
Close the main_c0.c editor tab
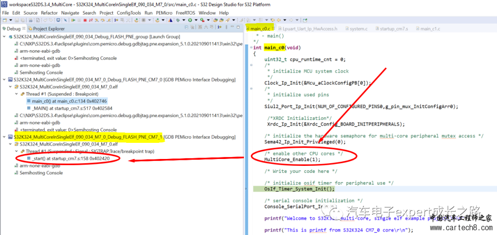(x=274, y=29)
